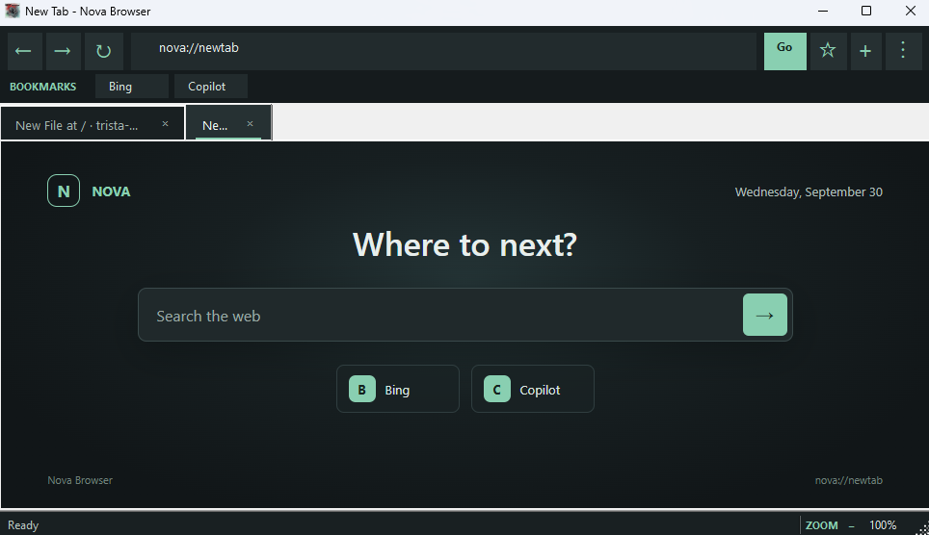Click the 'Nova Browser' footer text
Viewport: 929px width, 535px height.
pos(80,480)
